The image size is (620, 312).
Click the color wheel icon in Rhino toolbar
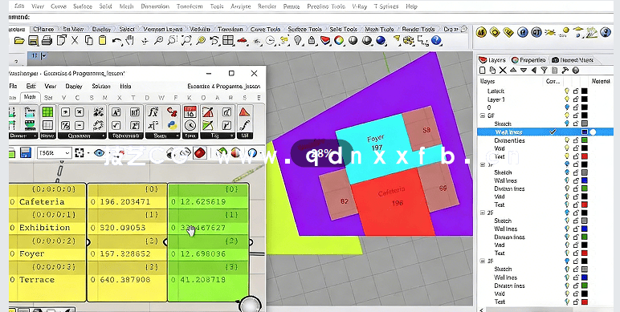pyautogui.click(x=339, y=40)
